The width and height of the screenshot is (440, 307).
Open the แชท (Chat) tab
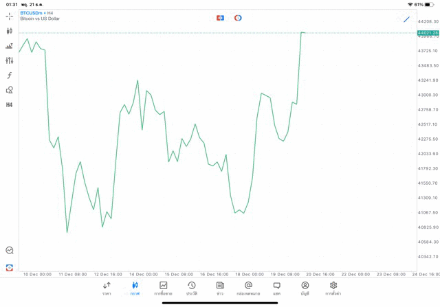276,288
